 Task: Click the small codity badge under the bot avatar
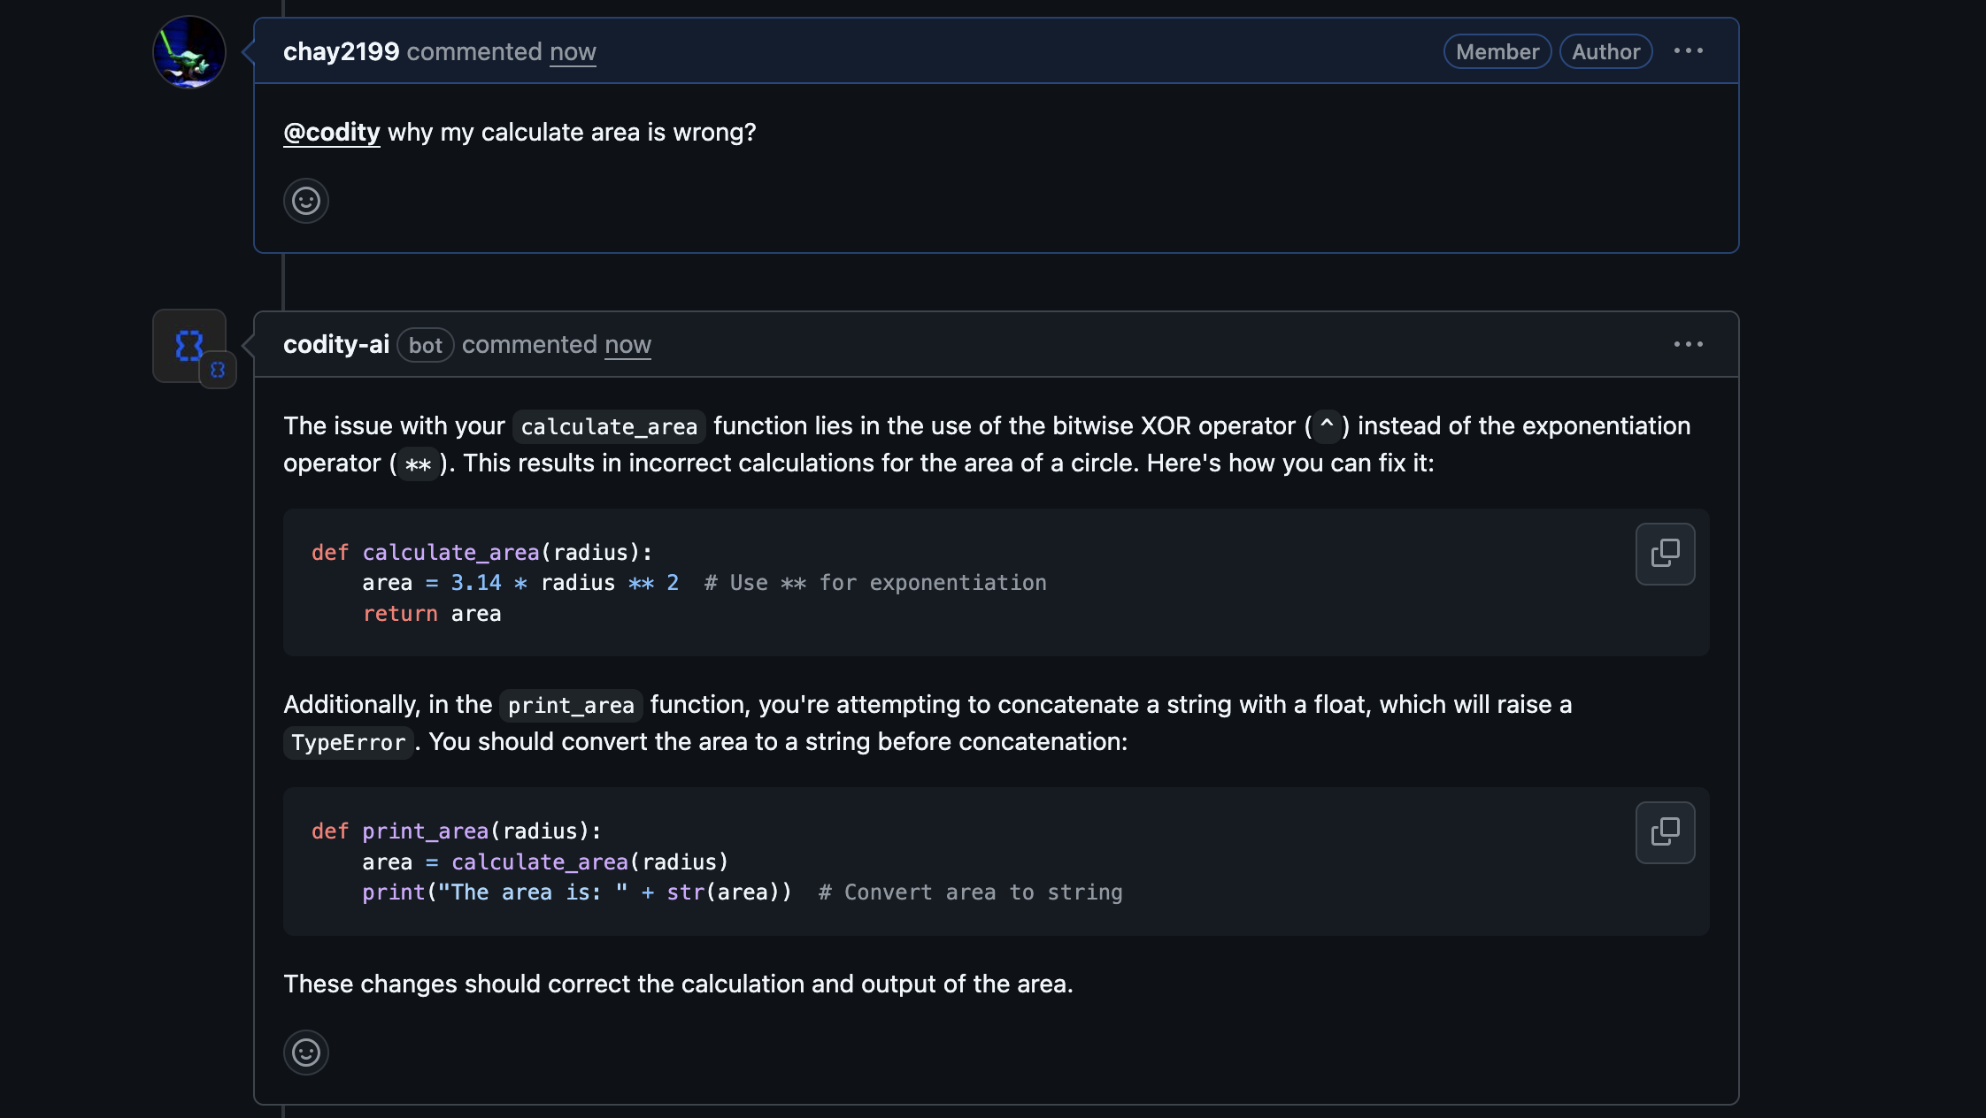pyautogui.click(x=218, y=371)
